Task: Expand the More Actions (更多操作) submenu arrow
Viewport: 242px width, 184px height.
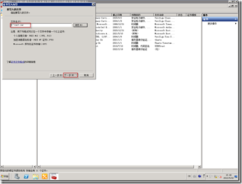Action: pos(236,23)
